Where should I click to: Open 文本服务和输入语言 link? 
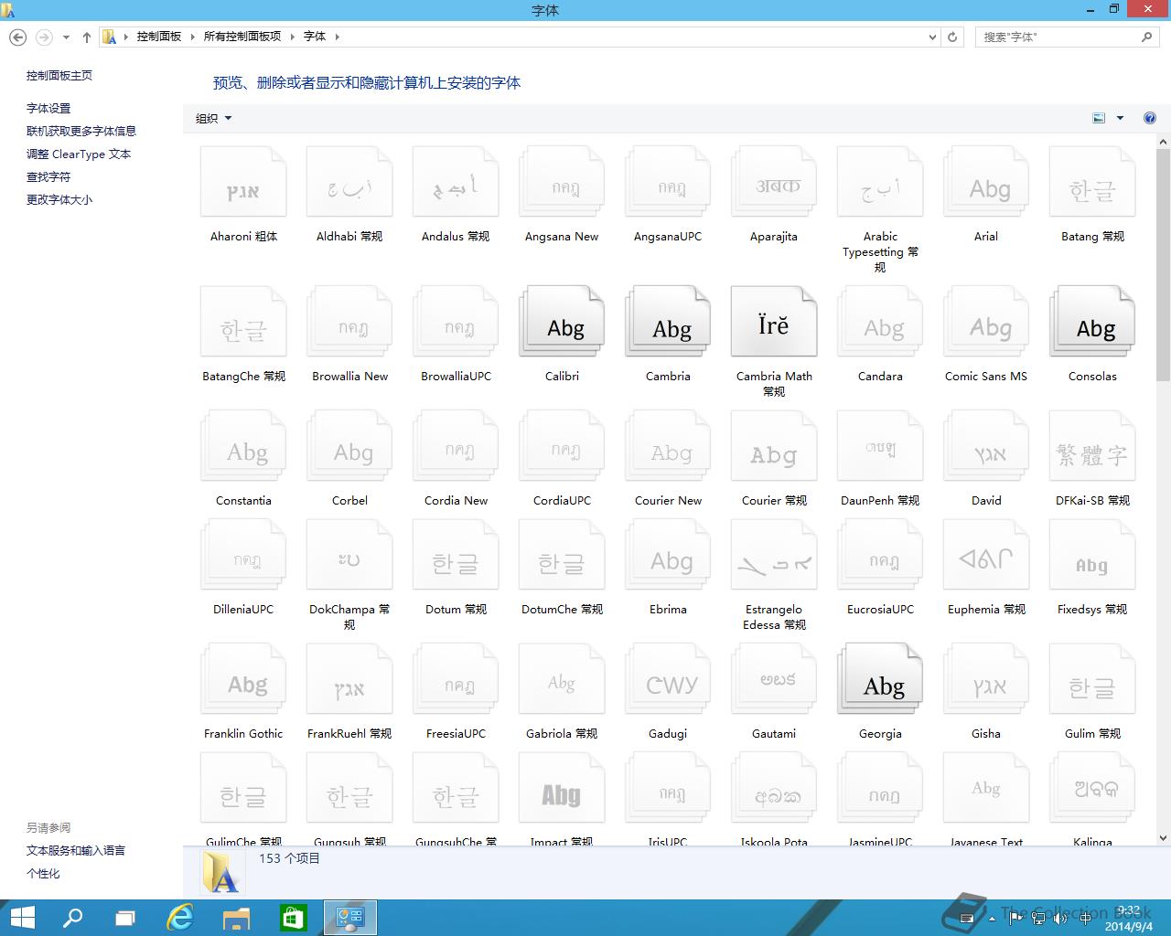(x=76, y=851)
